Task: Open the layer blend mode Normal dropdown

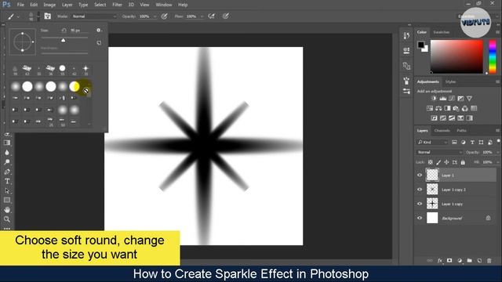Action: (439, 152)
